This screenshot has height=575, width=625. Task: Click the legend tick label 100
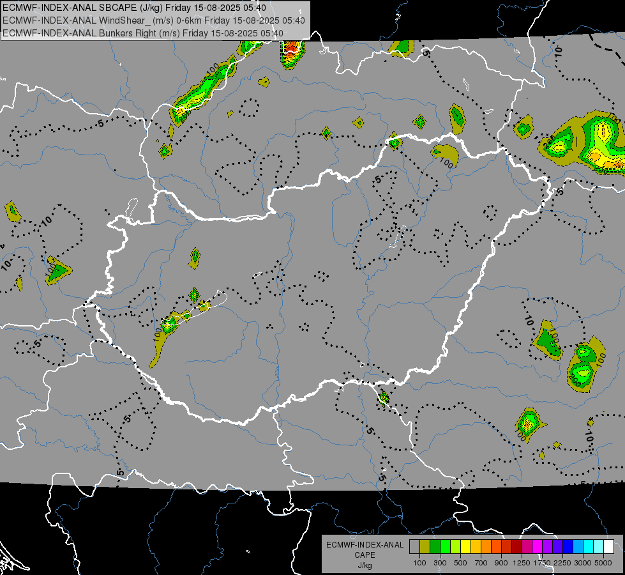pos(419,563)
